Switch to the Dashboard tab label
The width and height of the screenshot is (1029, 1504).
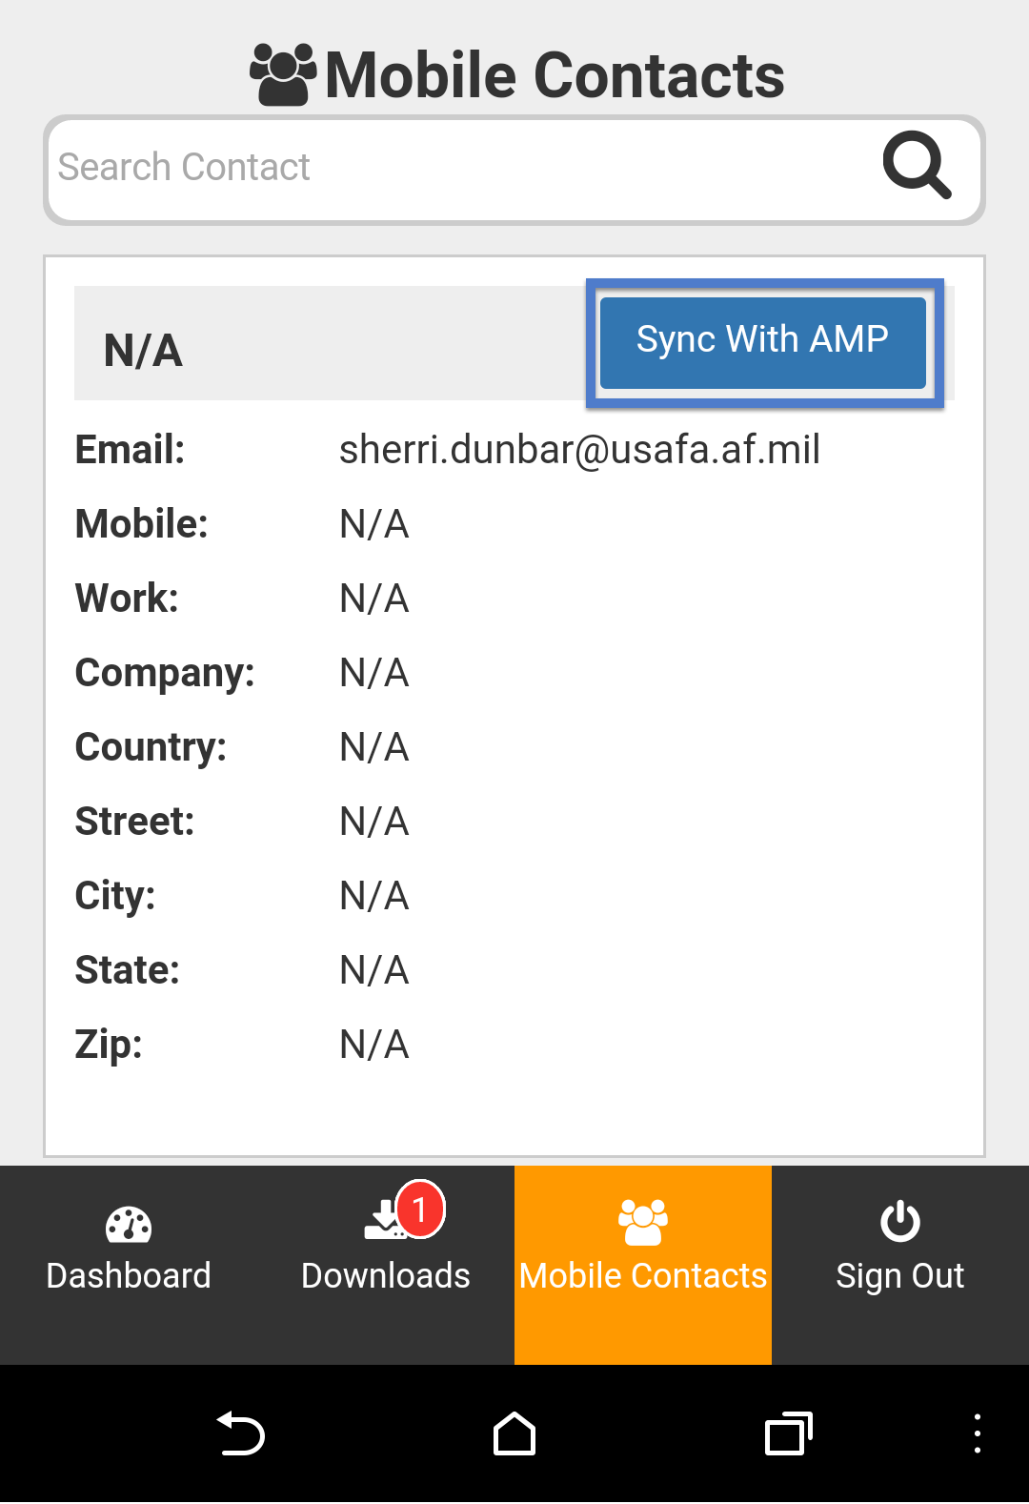click(x=129, y=1275)
